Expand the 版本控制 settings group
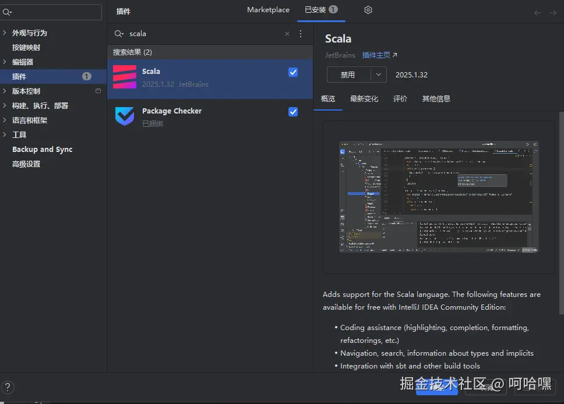This screenshot has height=404, width=564. [x=5, y=91]
